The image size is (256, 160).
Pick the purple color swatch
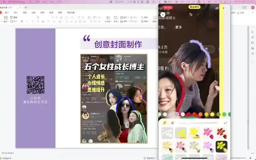[177, 114]
